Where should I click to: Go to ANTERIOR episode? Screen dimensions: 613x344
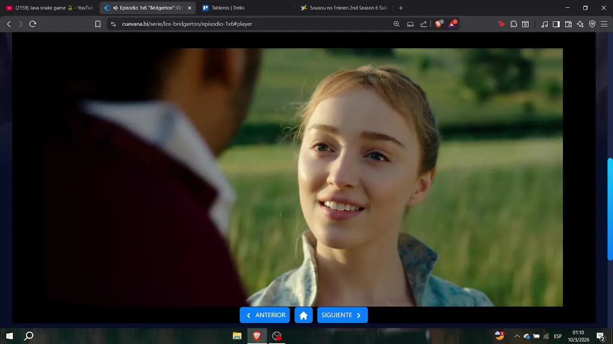point(265,315)
